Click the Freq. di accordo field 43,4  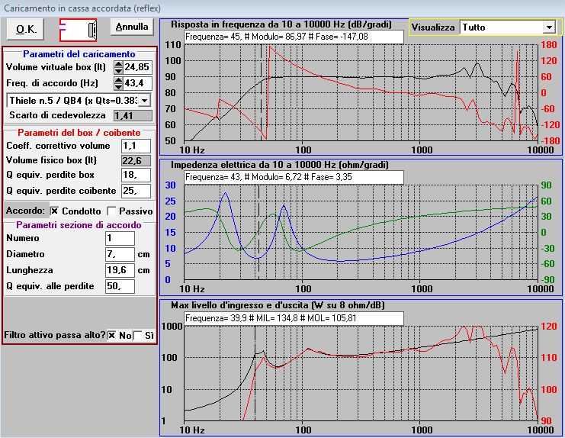[137, 83]
